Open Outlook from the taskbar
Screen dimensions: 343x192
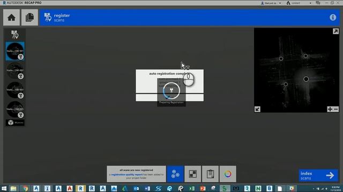pos(136,188)
